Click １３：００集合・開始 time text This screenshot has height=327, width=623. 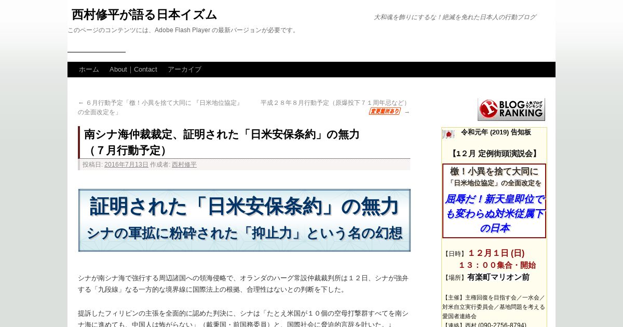coord(497,265)
